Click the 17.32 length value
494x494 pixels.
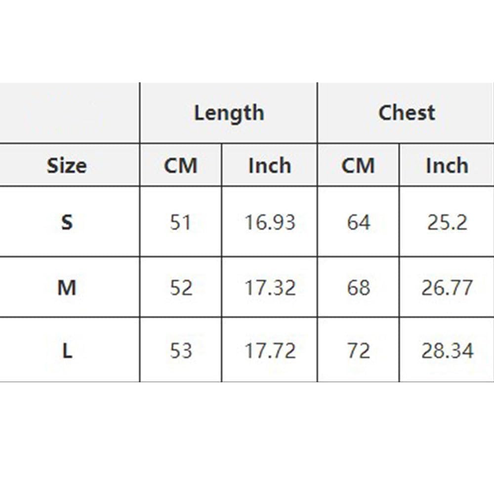[x=270, y=287]
